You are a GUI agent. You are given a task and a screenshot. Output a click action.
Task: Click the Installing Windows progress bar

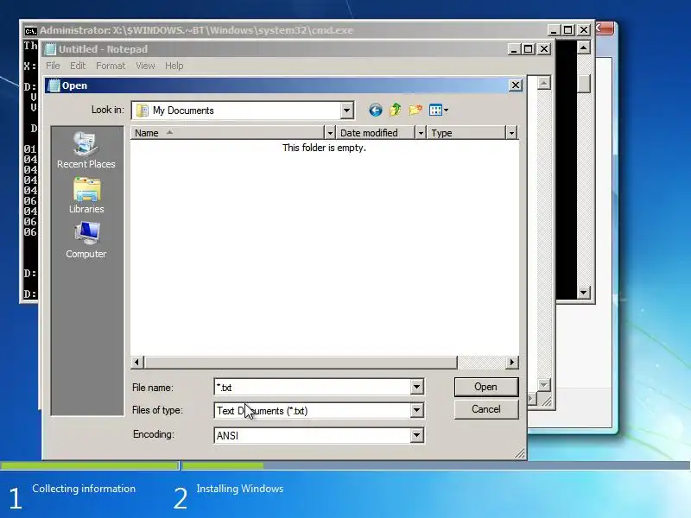(436, 465)
